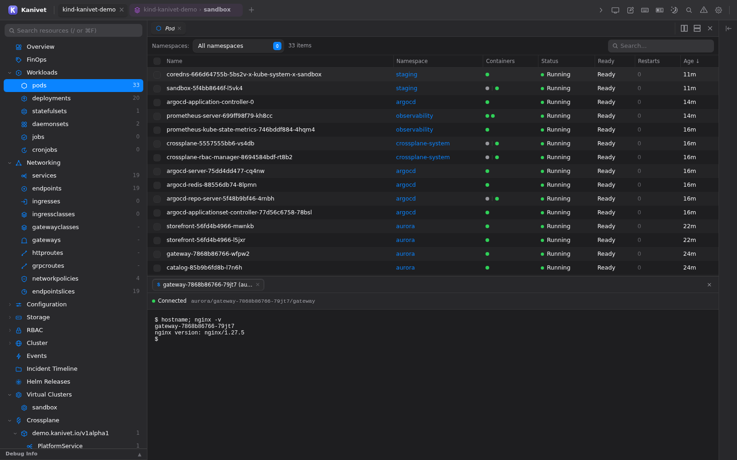This screenshot has width=737, height=460.
Task: Focus the pod table Search field
Action: pyautogui.click(x=661, y=46)
